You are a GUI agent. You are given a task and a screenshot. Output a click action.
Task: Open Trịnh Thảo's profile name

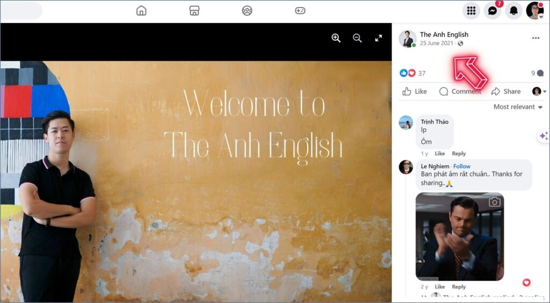[435, 122]
